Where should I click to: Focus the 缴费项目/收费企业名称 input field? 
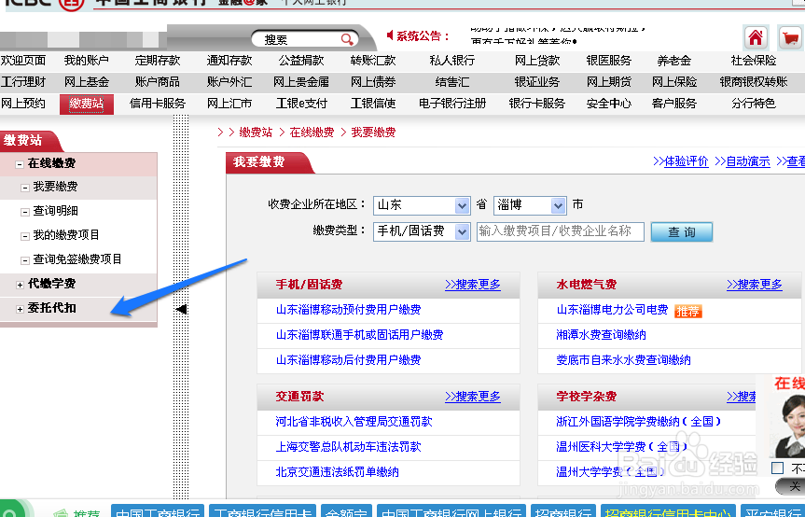560,231
